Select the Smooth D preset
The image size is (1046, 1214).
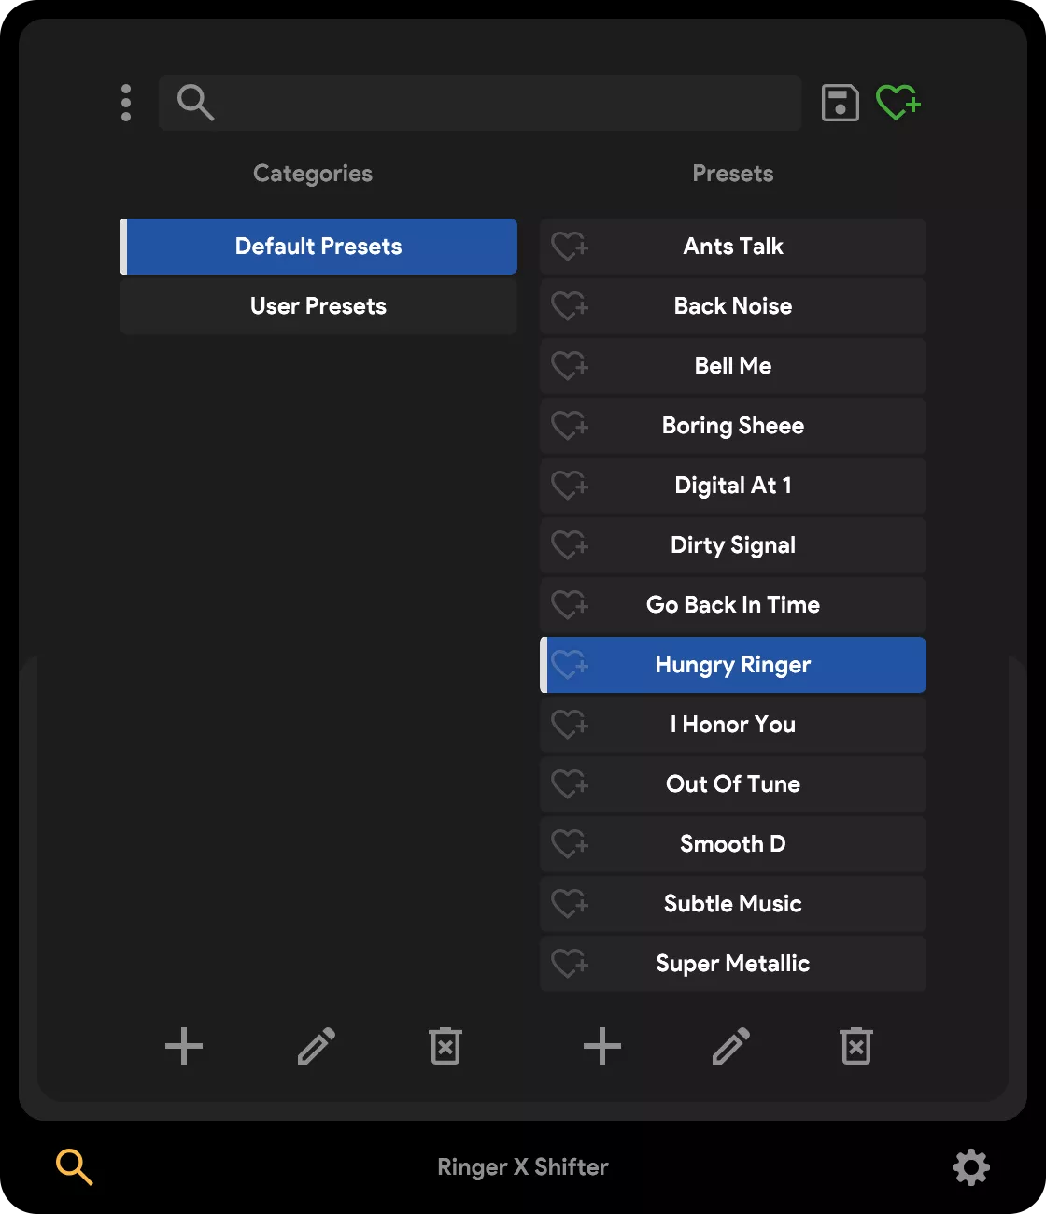pyautogui.click(x=732, y=844)
